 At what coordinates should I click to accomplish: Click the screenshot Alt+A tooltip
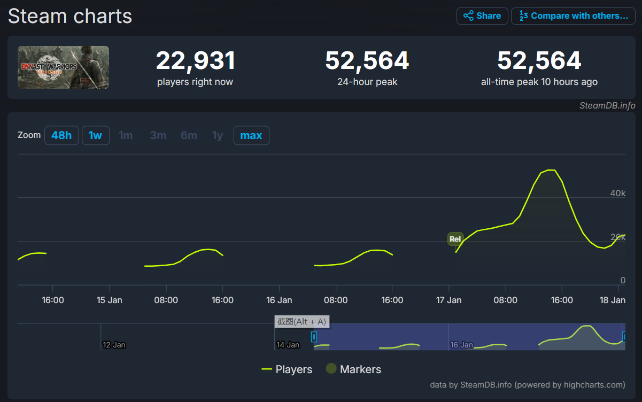pyautogui.click(x=301, y=321)
